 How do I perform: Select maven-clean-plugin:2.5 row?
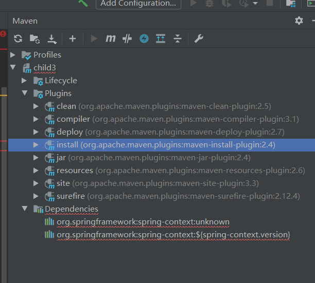162,106
